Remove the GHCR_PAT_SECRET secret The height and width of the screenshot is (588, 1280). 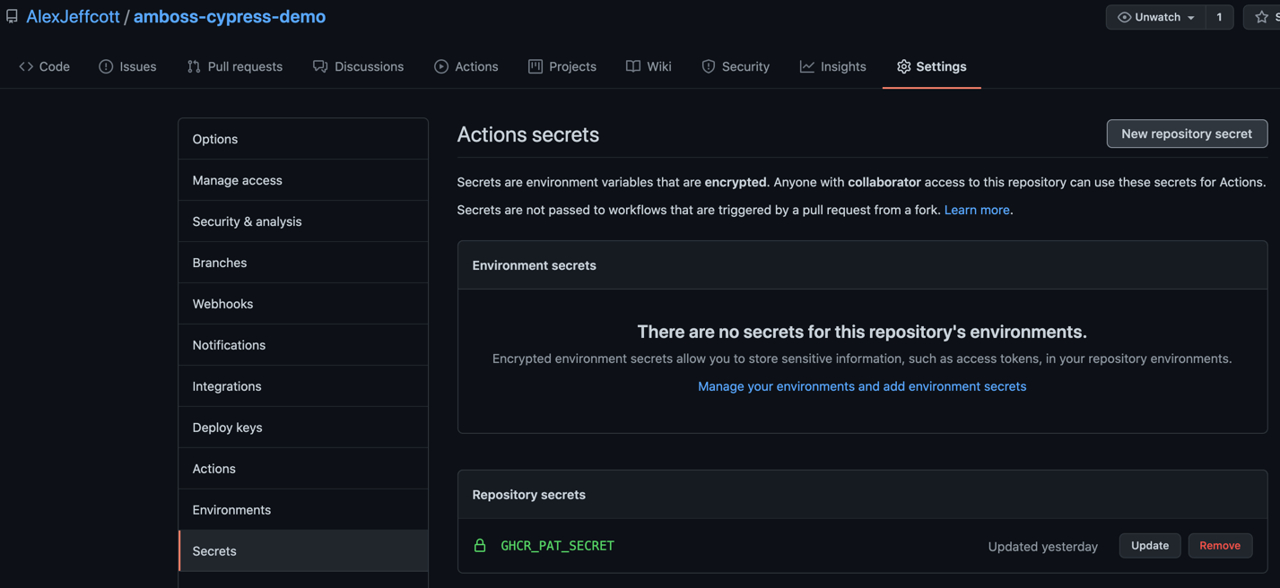point(1220,545)
